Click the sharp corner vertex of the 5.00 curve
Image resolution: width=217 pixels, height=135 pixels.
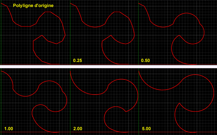(x=179, y=103)
